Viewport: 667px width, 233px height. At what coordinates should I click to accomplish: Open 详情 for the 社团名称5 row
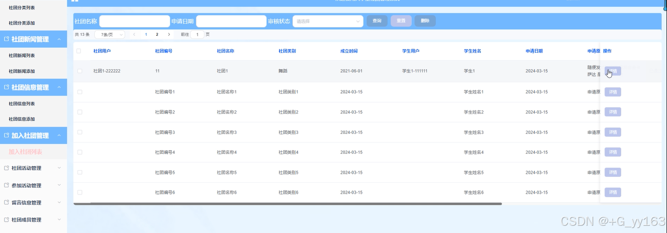pyautogui.click(x=613, y=172)
